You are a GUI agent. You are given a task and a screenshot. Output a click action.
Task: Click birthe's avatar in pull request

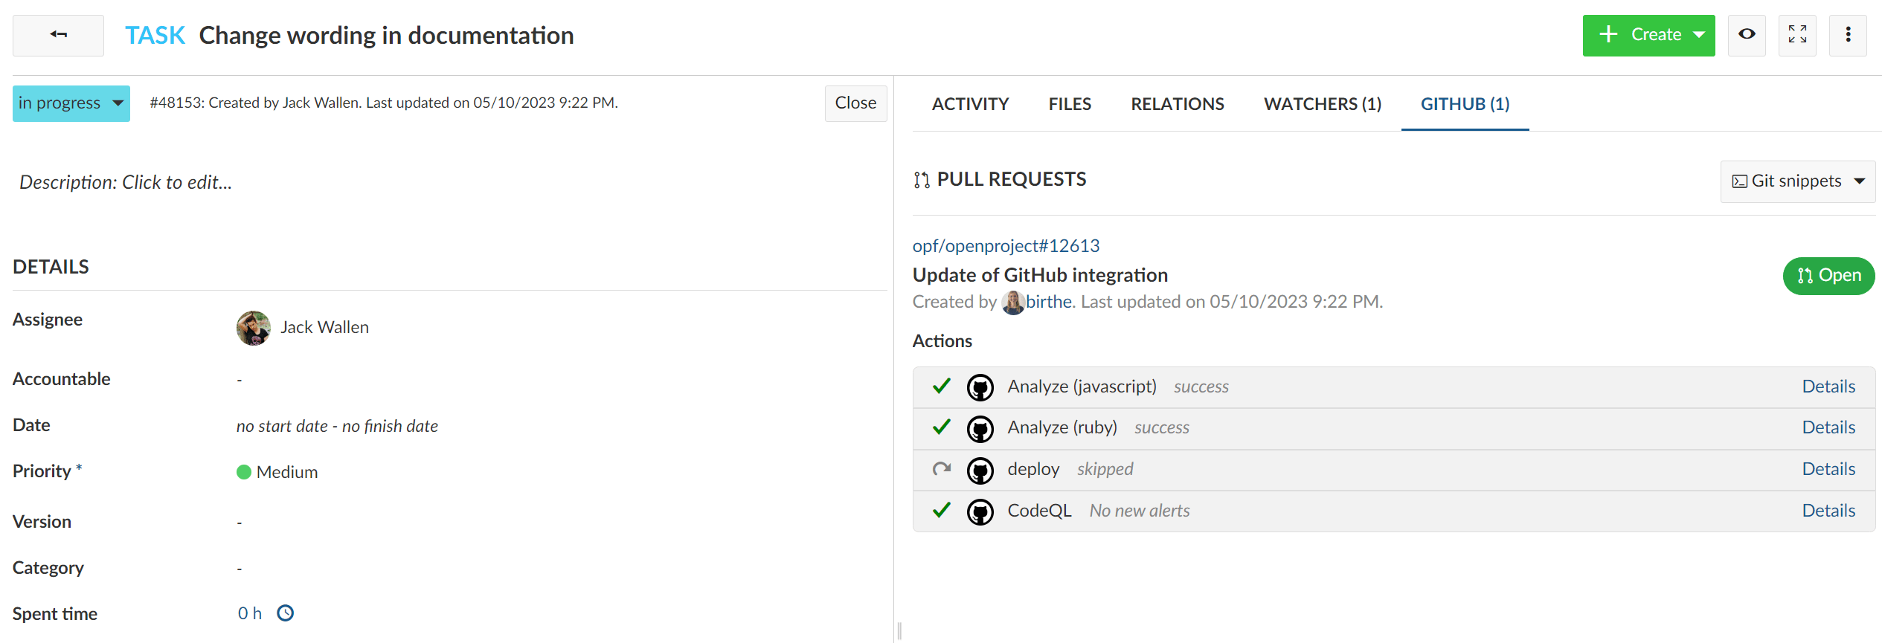(x=1012, y=303)
